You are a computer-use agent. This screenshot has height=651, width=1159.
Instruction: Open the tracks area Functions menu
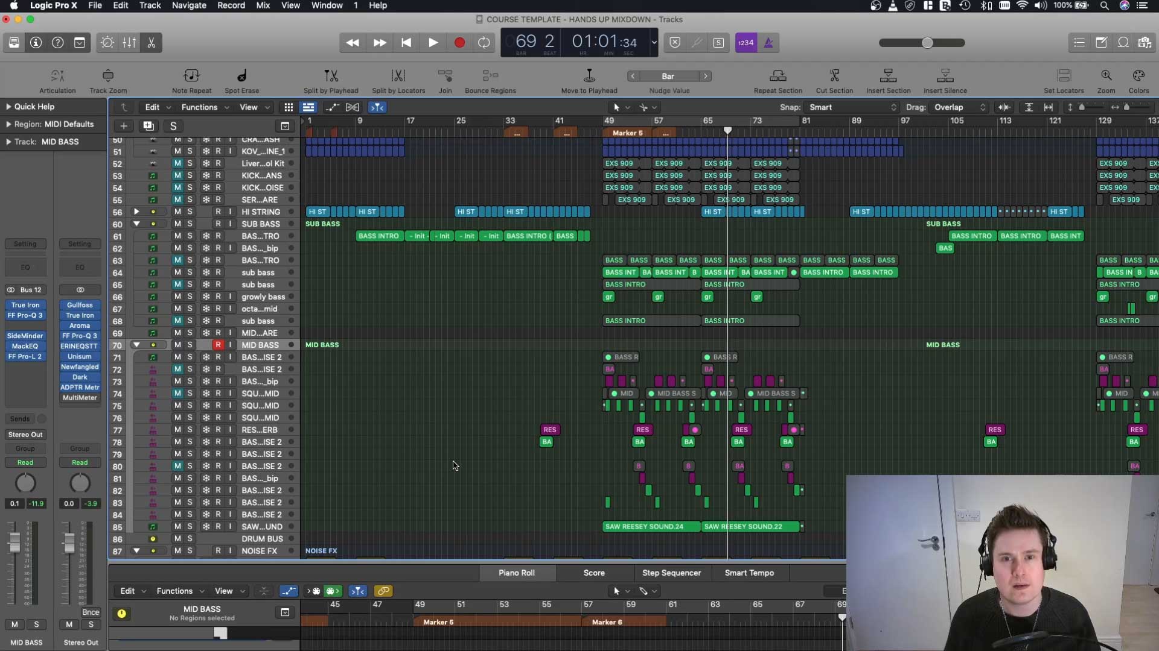tap(205, 107)
